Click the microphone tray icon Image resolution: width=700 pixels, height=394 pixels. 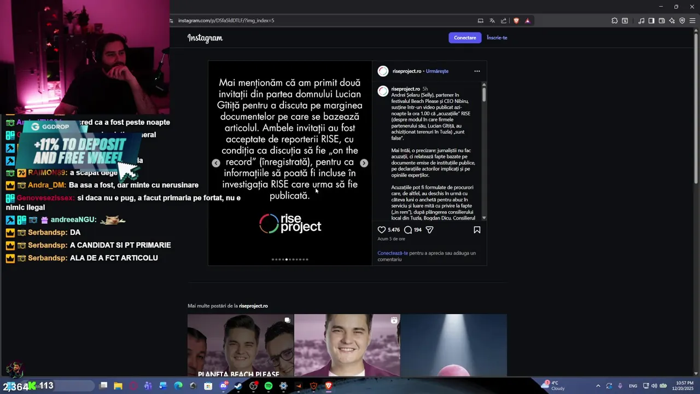[620, 386]
